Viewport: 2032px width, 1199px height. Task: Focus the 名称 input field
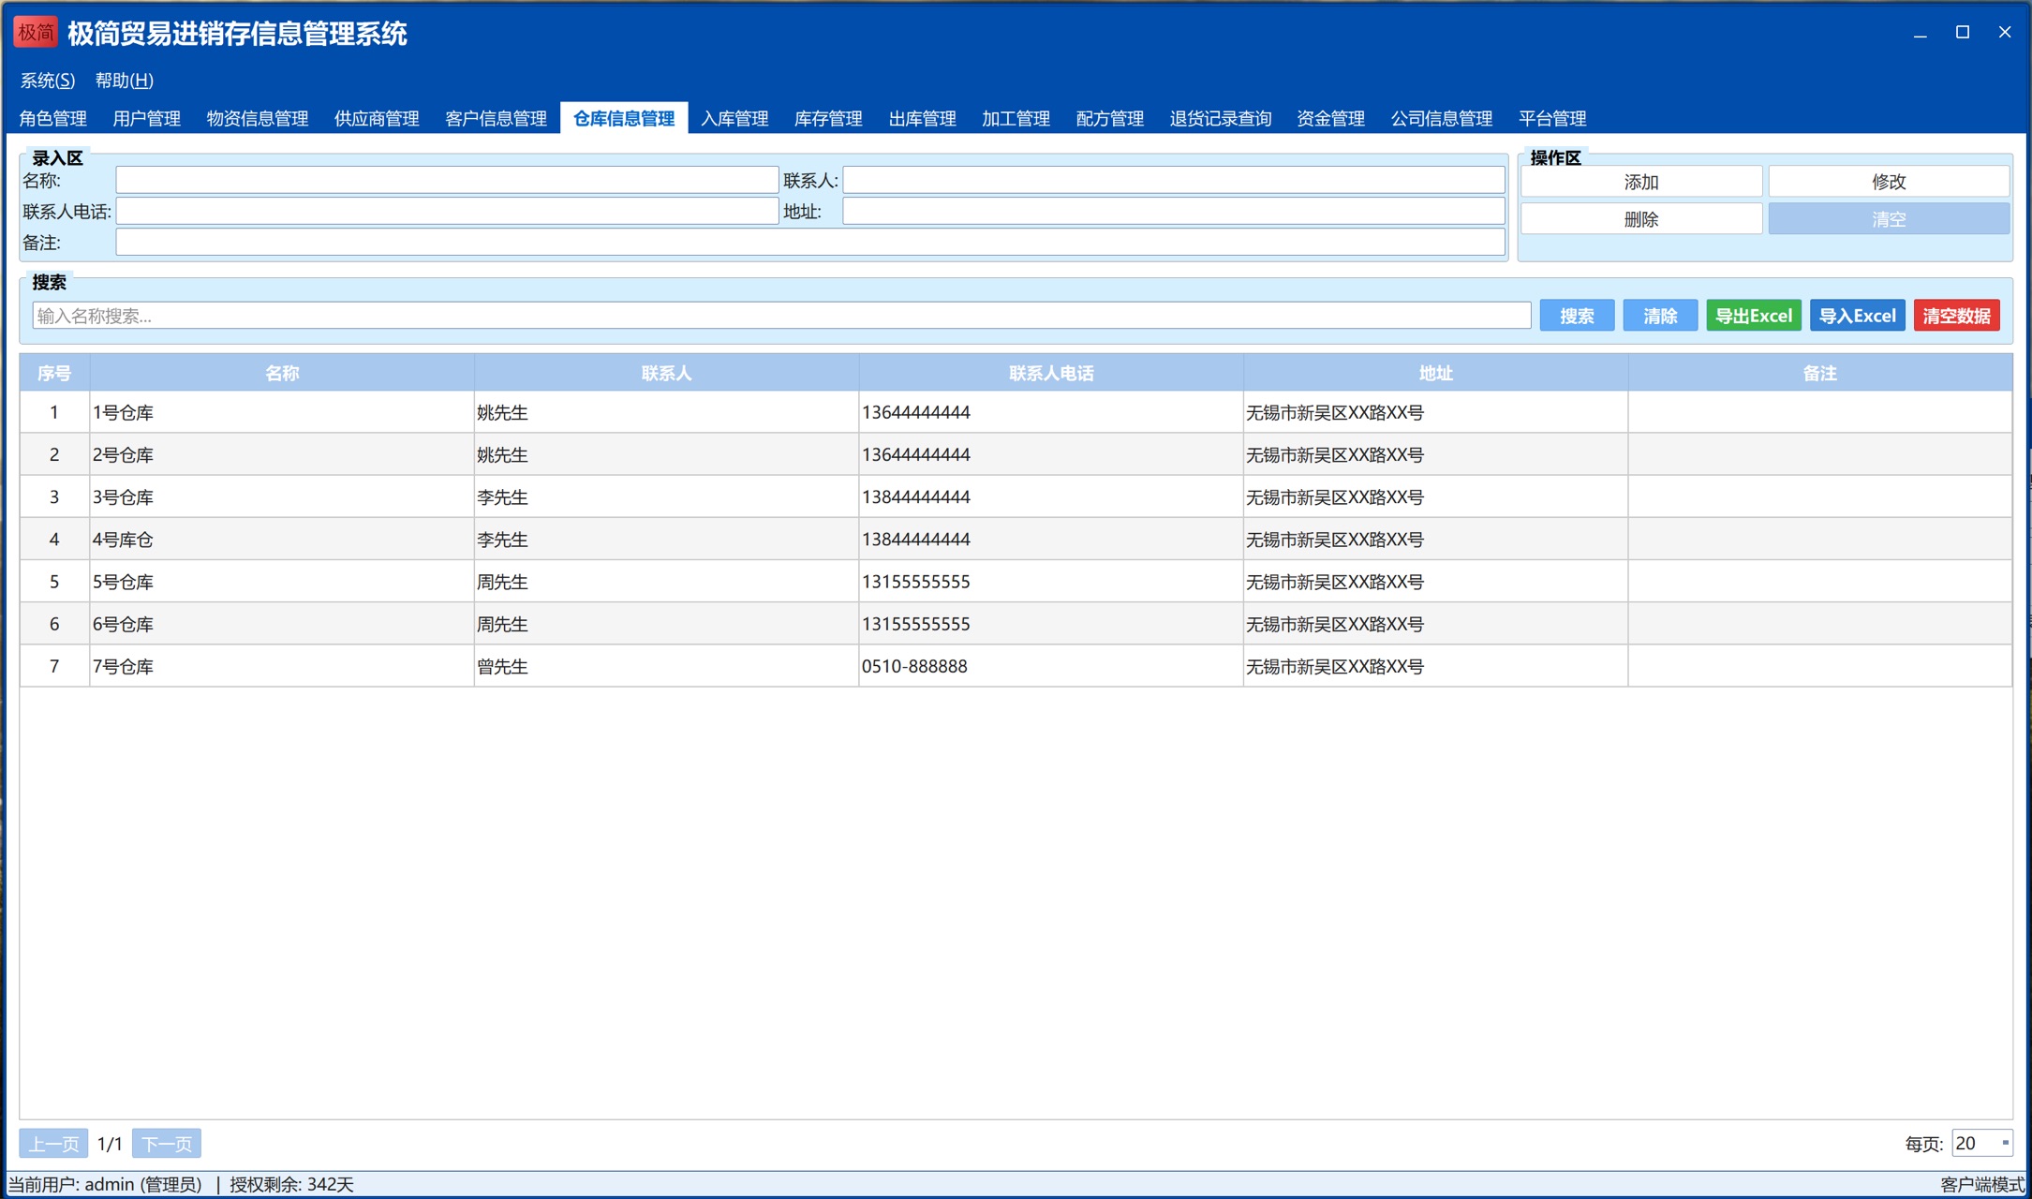click(x=447, y=180)
